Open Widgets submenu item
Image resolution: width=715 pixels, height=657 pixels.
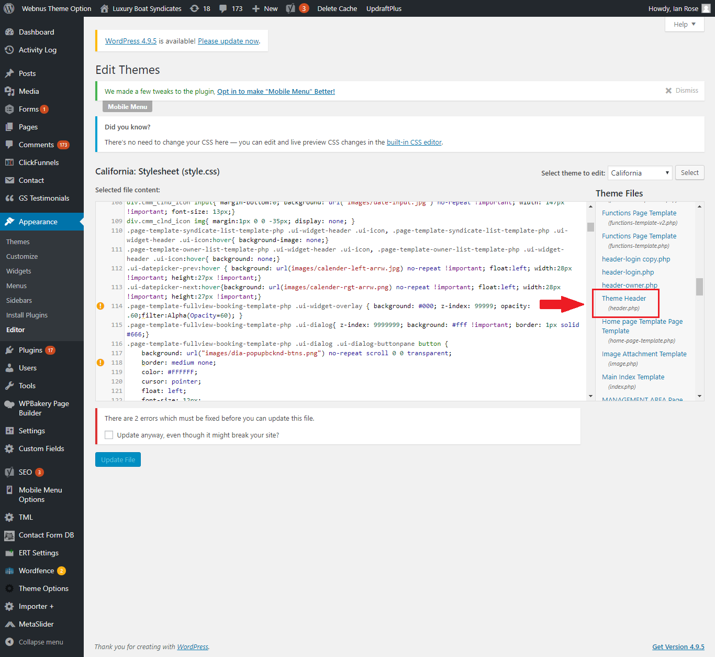(19, 271)
